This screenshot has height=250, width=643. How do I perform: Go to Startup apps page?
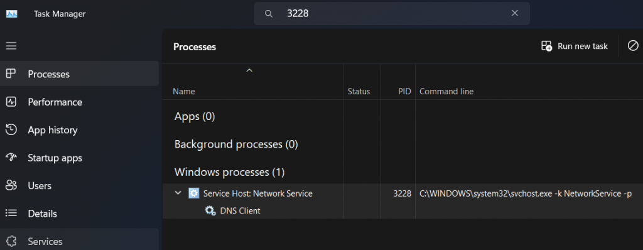click(79, 158)
